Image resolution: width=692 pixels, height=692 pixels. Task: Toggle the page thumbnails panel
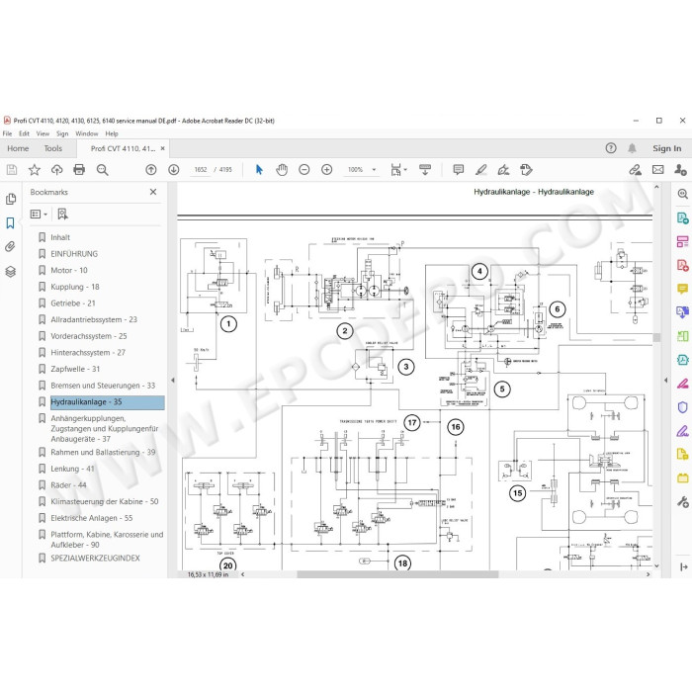[x=11, y=199]
